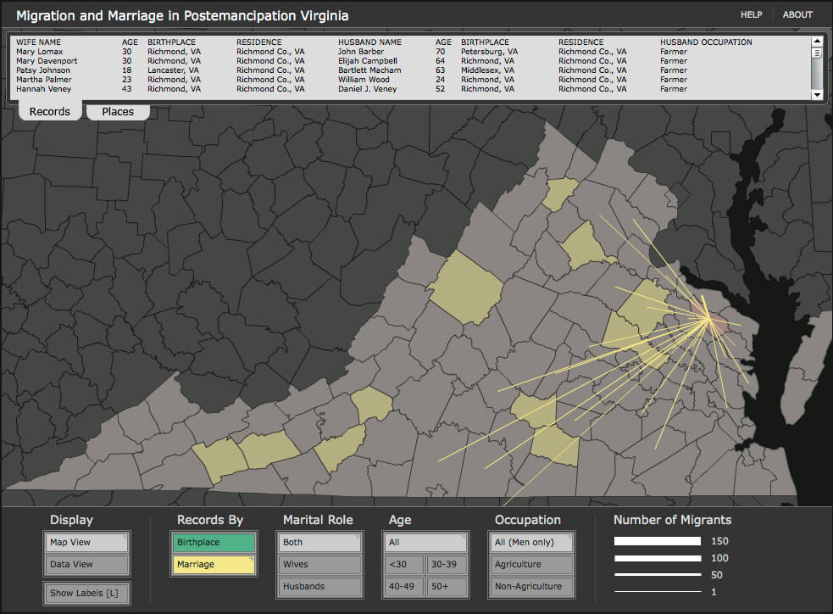833x614 pixels.
Task: Choose the <30 age filter
Action: tap(403, 565)
